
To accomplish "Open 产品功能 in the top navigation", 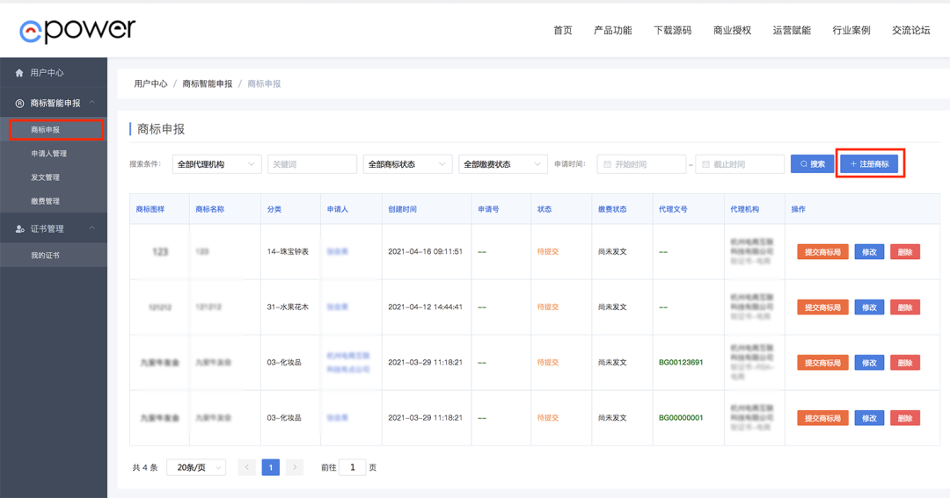I will (612, 30).
